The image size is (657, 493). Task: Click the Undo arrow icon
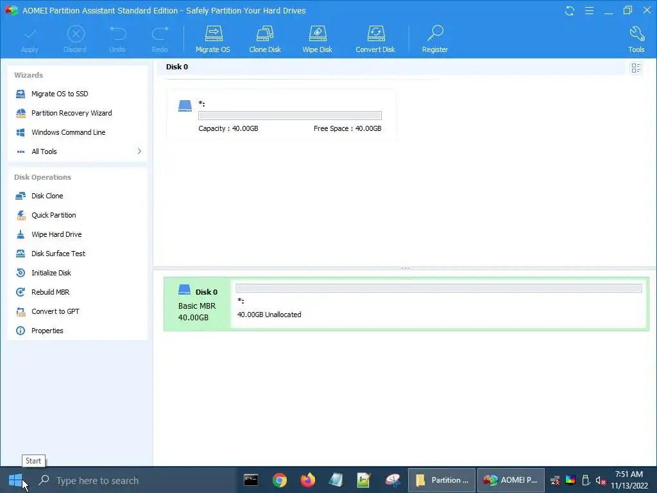point(118,33)
